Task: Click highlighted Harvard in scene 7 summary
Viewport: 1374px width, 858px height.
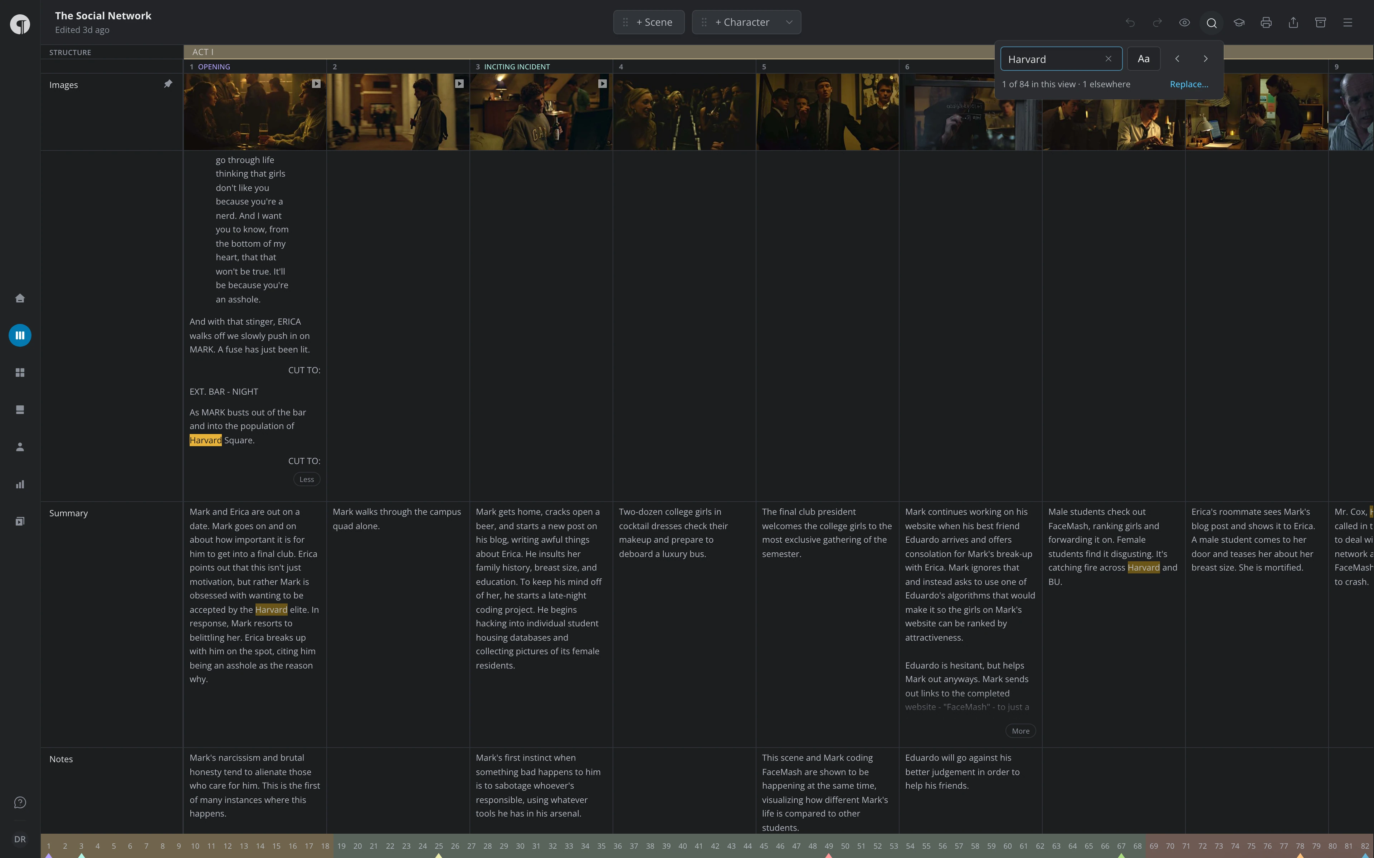Action: point(1144,567)
